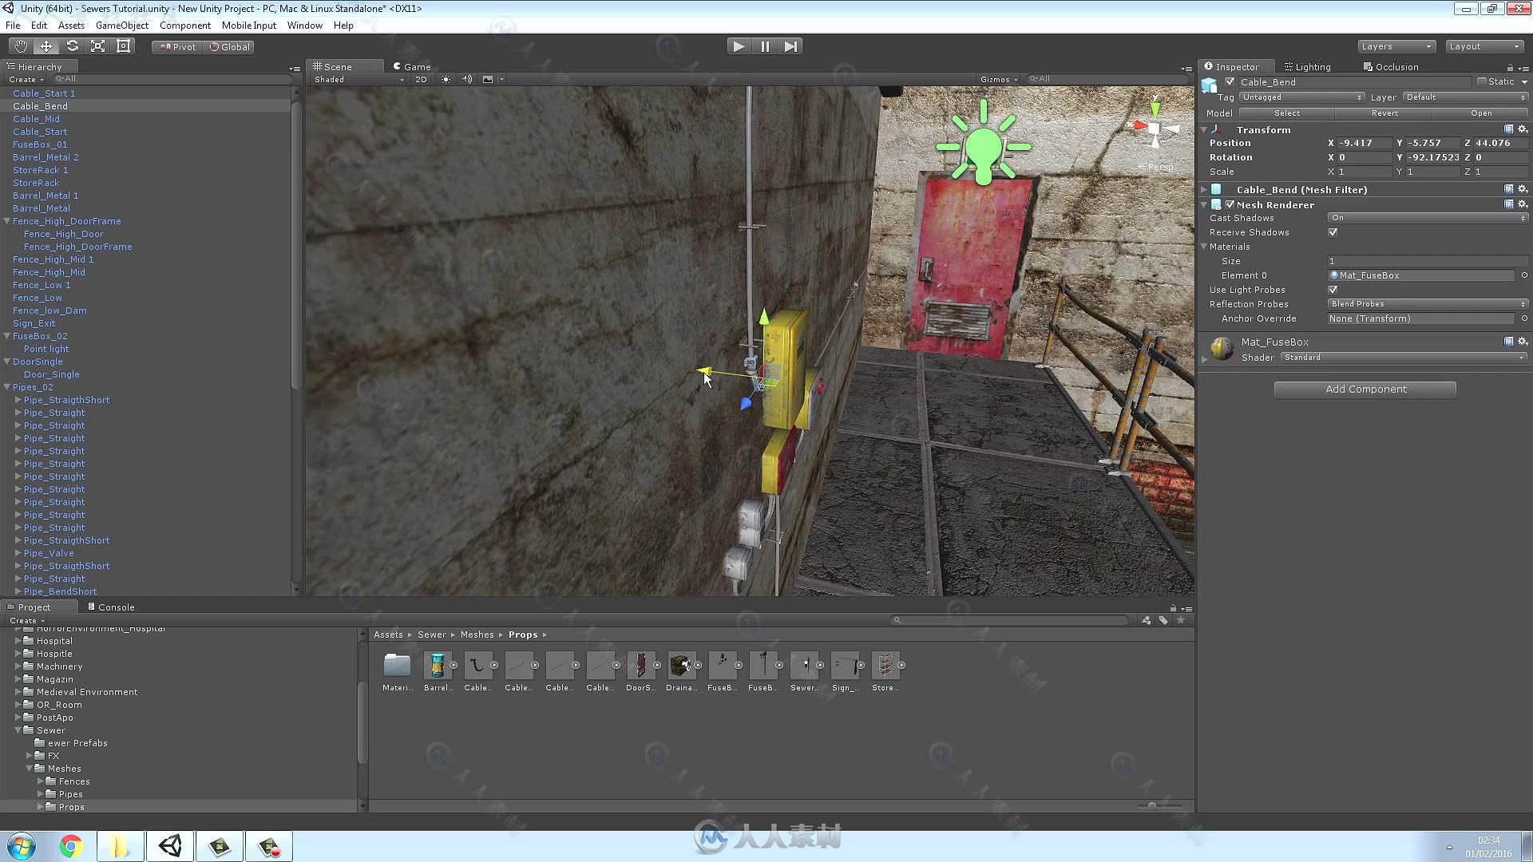Select the Revert button in Inspector
1533x862 pixels.
(x=1385, y=113)
